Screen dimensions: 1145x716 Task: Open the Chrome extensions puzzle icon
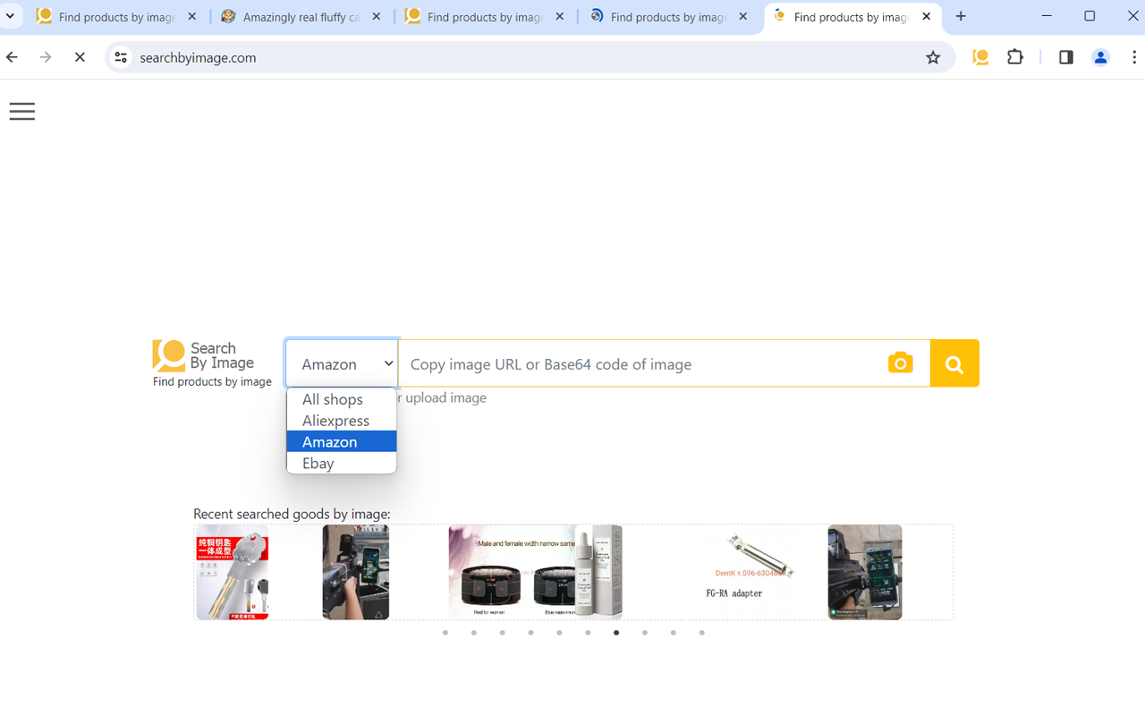1014,56
